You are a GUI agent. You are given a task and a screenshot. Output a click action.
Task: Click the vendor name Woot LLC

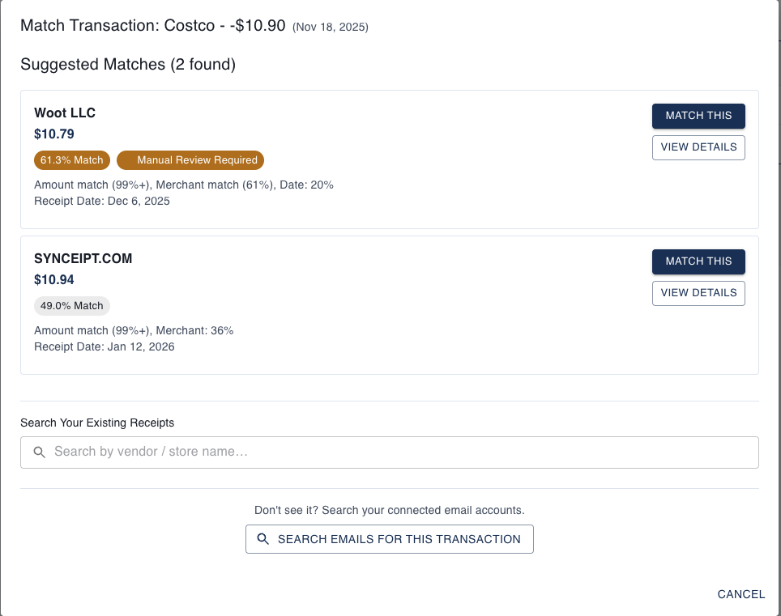pyautogui.click(x=65, y=113)
